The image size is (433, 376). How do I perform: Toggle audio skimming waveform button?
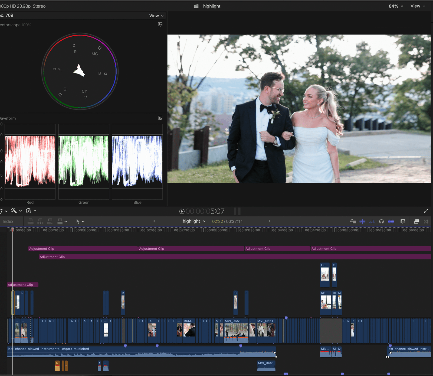372,222
